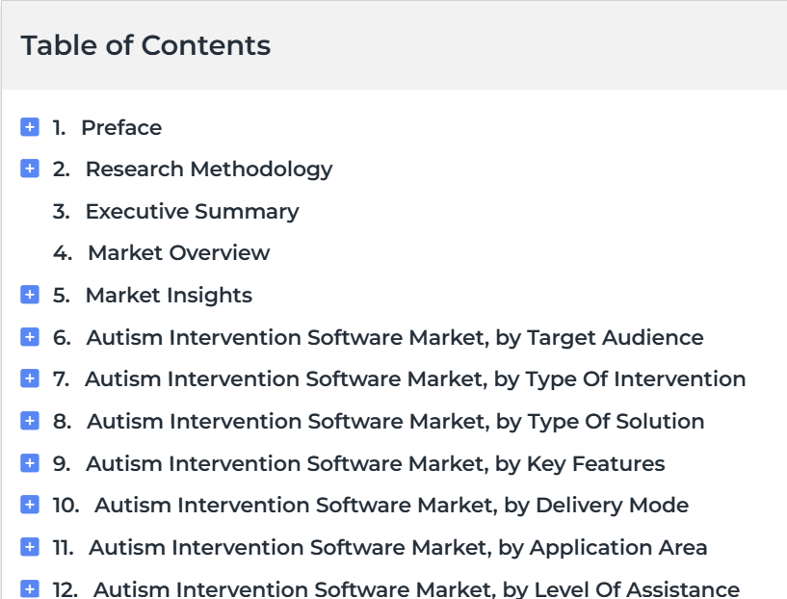Click plus icon beside Level Of Assistance

click(x=30, y=588)
